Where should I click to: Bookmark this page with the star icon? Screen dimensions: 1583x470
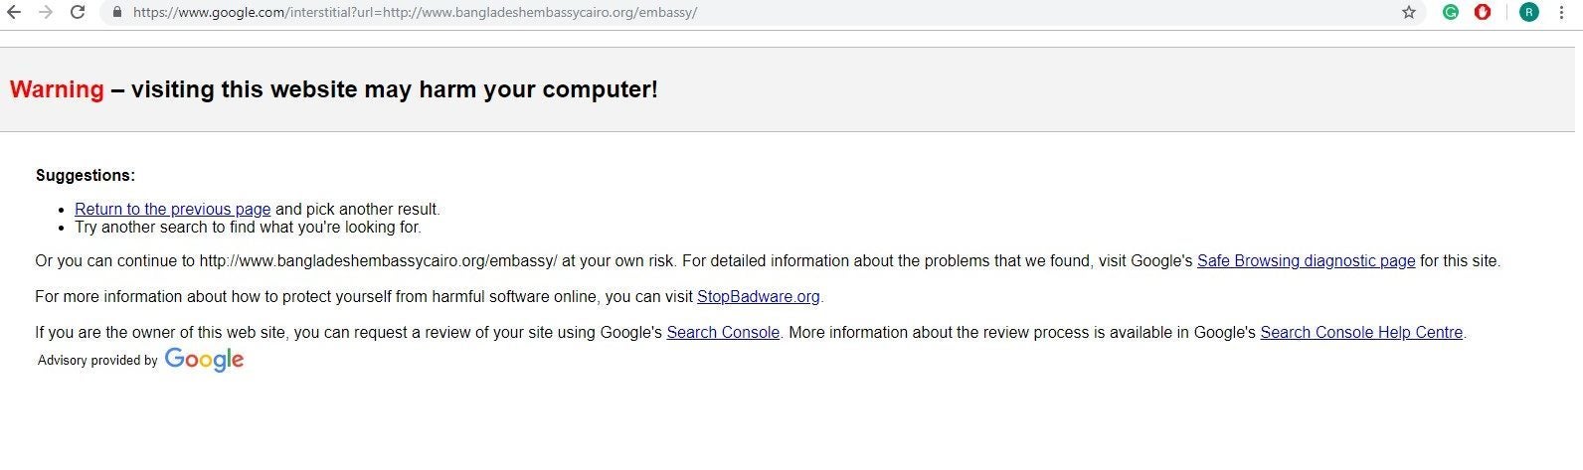1408,13
